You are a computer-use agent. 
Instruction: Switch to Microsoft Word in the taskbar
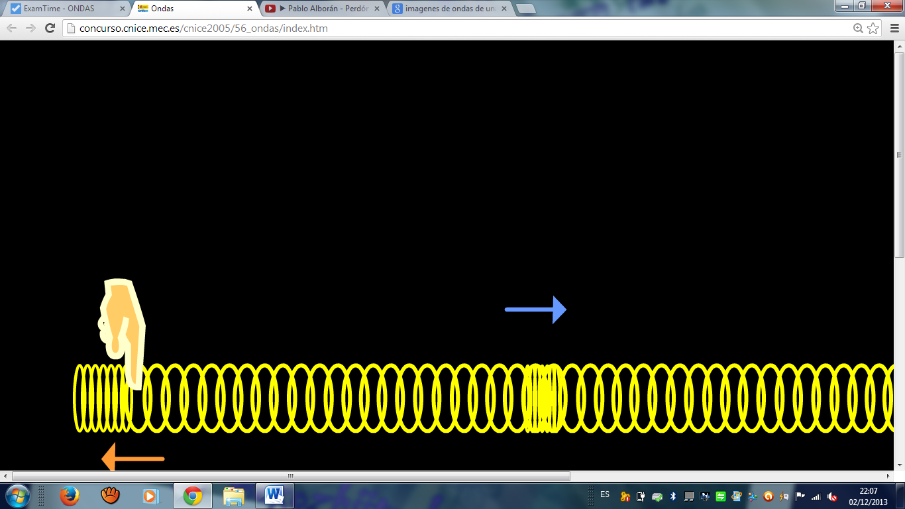pyautogui.click(x=274, y=496)
